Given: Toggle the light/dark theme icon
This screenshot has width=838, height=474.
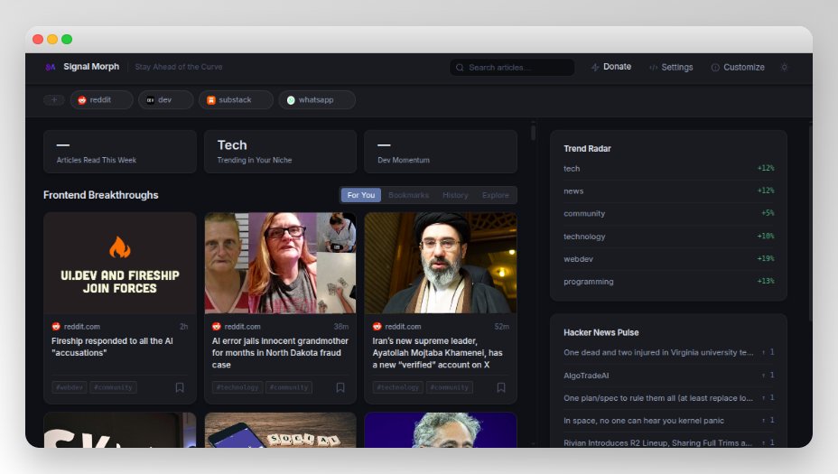Looking at the screenshot, I should click(784, 68).
